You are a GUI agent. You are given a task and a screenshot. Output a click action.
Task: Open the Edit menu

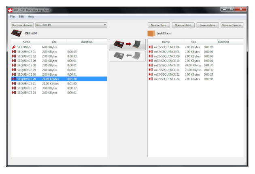21,17
